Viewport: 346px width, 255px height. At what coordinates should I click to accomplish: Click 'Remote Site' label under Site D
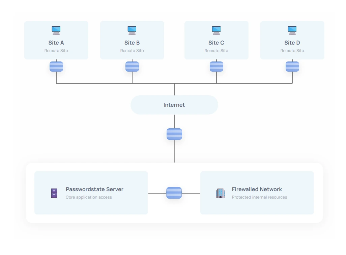pos(292,51)
